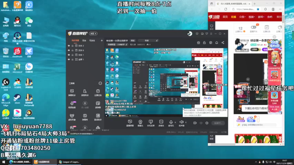Expand the 视频 dropdown in Douyu nav
The width and height of the screenshot is (294, 165).
252,17
